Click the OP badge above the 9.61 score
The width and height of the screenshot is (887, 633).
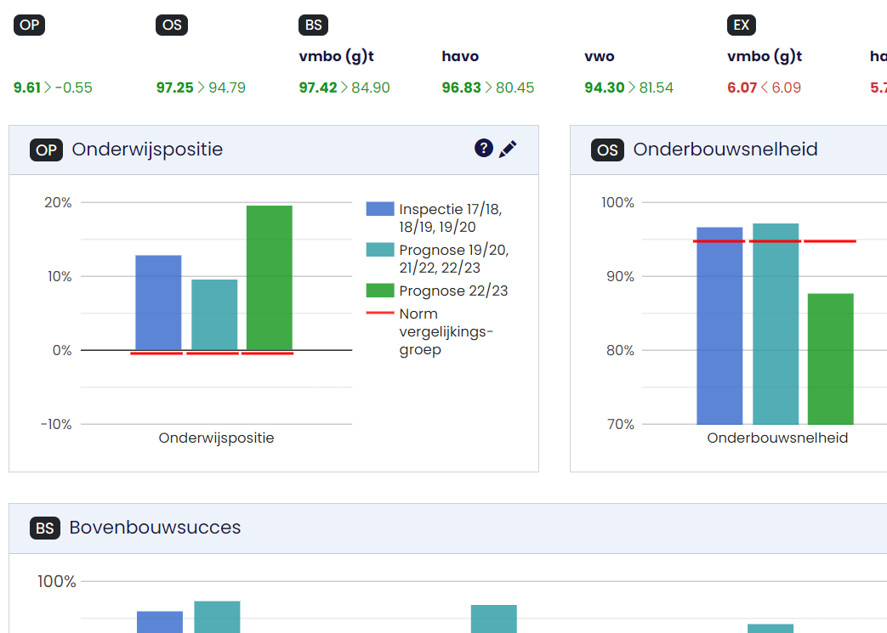(x=29, y=25)
